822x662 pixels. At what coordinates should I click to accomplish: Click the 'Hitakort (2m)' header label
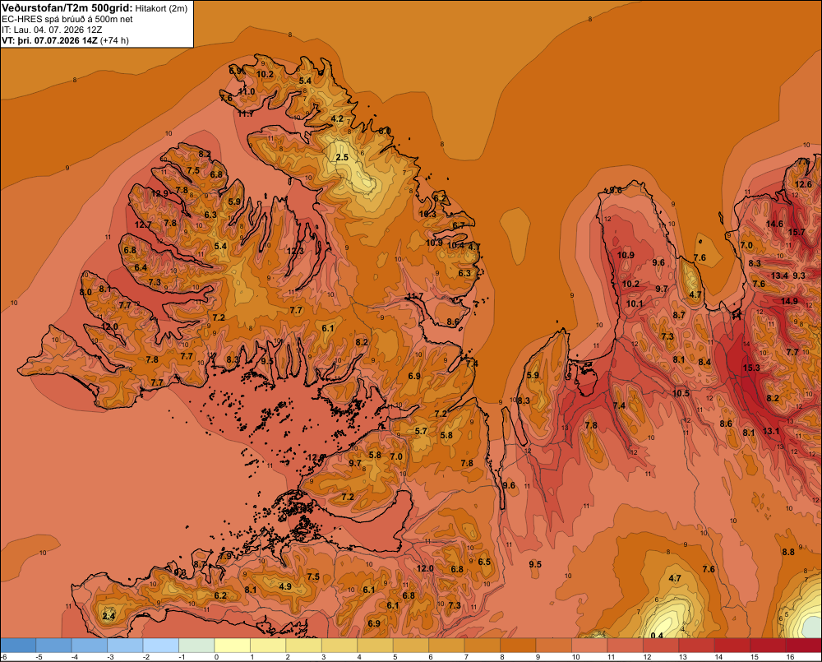pyautogui.click(x=161, y=8)
